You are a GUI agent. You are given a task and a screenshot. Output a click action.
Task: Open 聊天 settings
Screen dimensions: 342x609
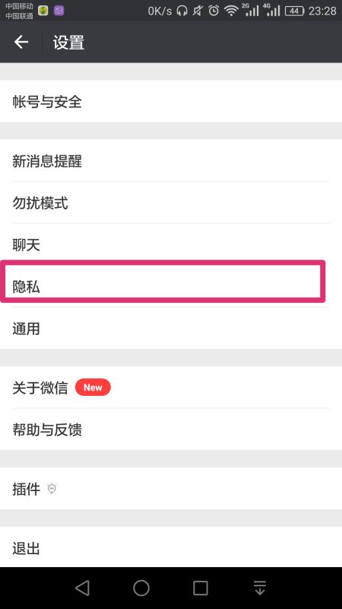tap(171, 244)
